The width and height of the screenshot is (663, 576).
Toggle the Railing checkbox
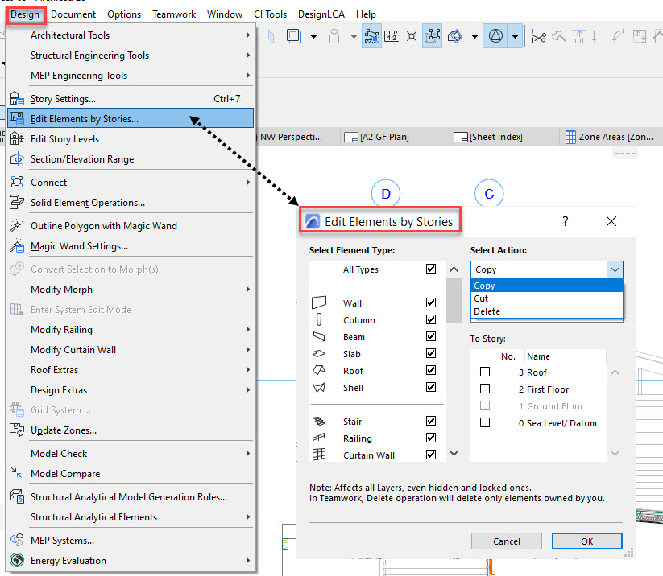click(x=431, y=438)
